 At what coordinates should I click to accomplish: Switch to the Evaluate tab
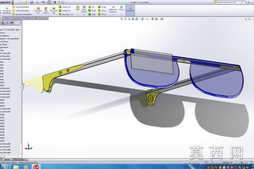tap(16, 18)
